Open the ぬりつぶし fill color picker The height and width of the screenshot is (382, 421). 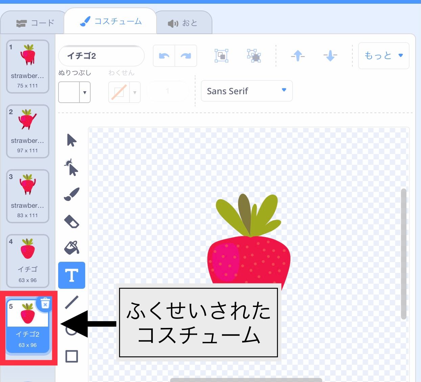74,92
